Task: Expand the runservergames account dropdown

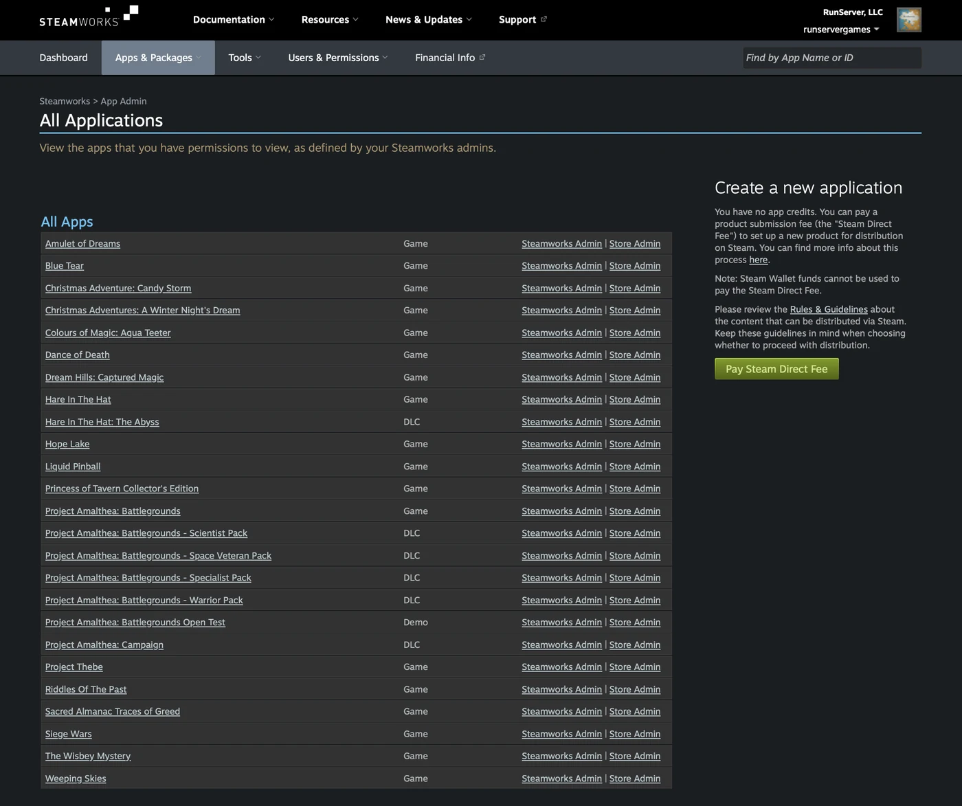Action: (841, 30)
